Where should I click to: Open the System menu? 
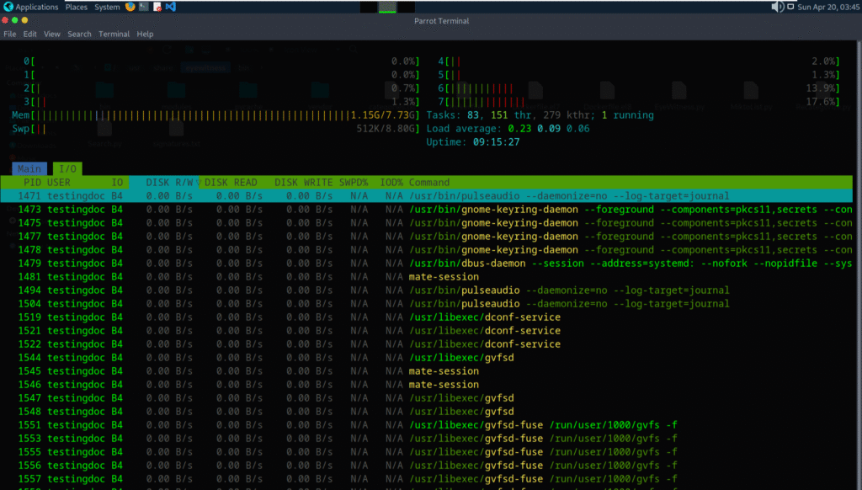point(106,6)
